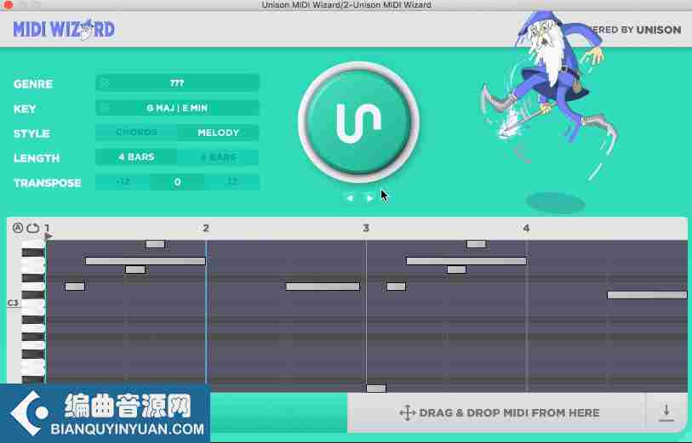Close the Unison MIDI Wizard window
This screenshot has width=692, height=443.
[x=8, y=4]
